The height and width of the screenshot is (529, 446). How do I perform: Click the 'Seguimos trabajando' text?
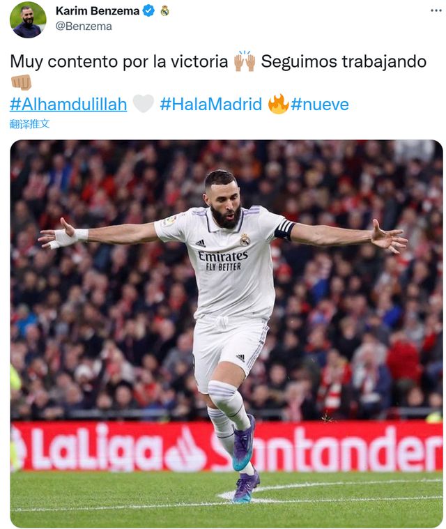coord(344,62)
